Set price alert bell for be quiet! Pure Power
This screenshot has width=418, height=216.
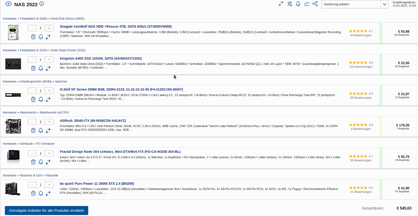coord(41,193)
